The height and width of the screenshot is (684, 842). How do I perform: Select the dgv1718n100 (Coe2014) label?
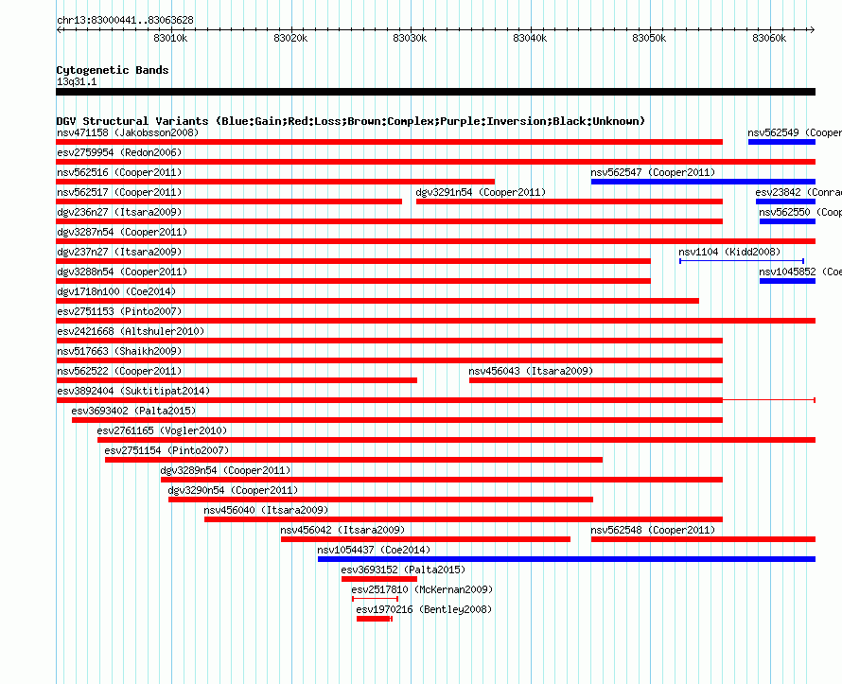pyautogui.click(x=116, y=291)
